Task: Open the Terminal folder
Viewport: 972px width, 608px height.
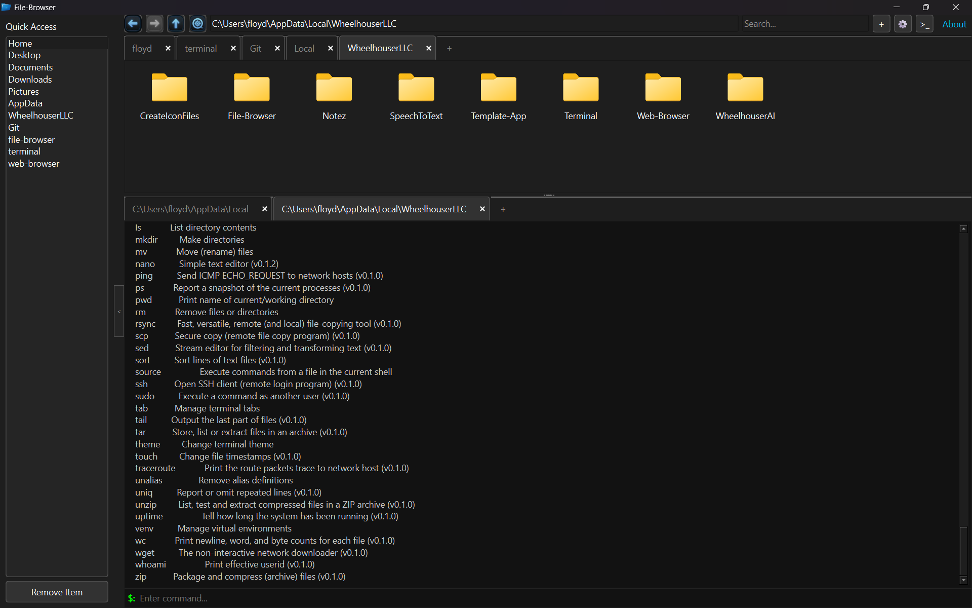Action: click(581, 97)
